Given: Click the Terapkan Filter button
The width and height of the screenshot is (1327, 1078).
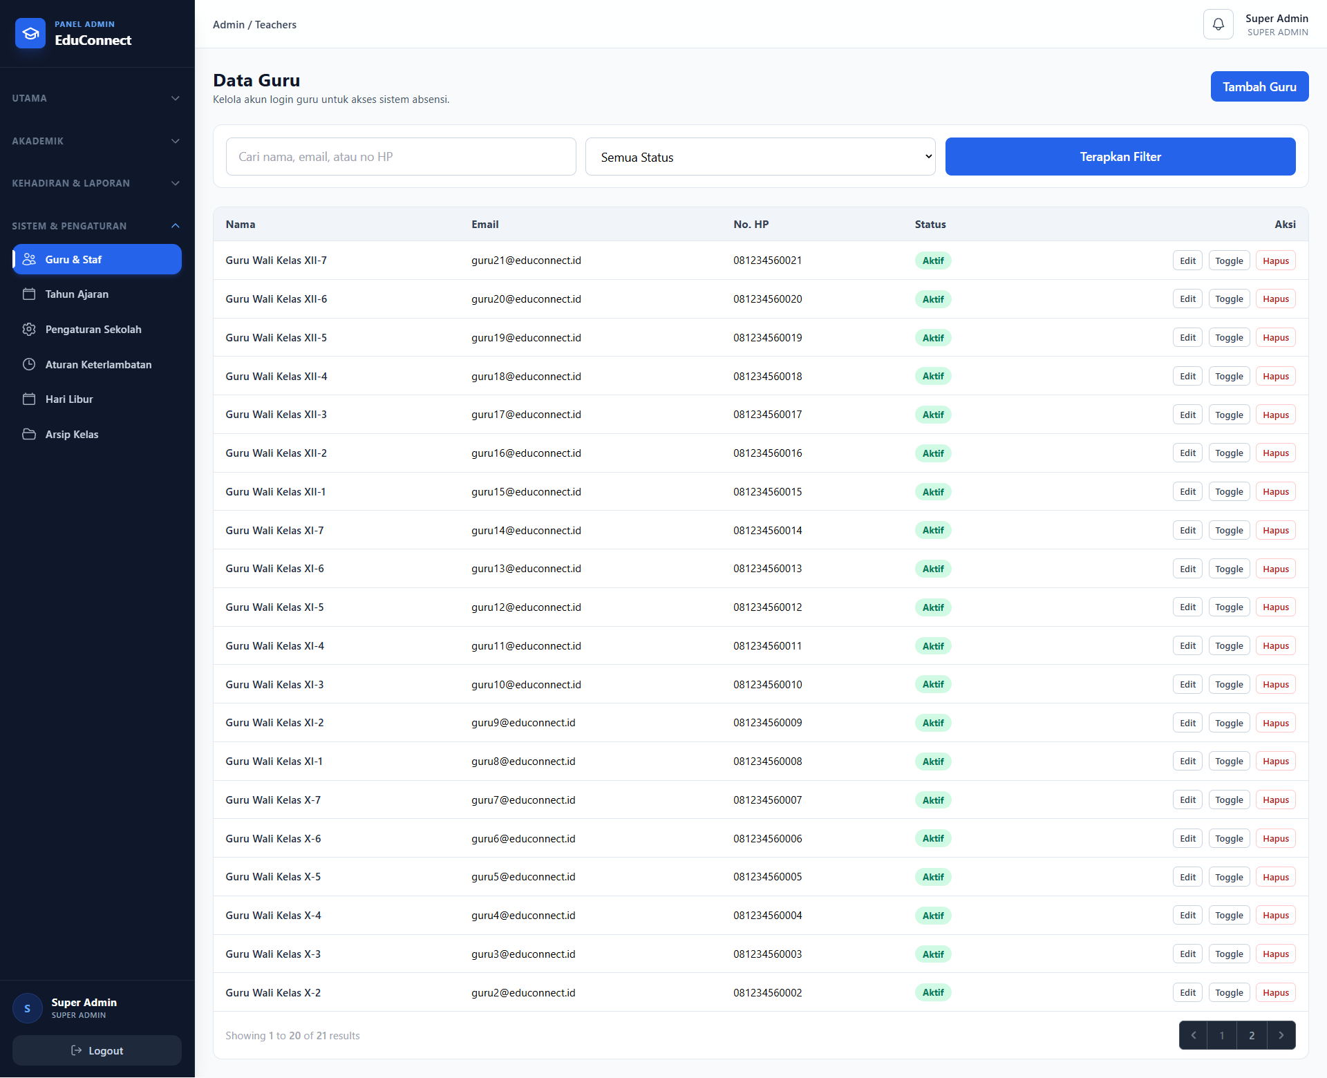Looking at the screenshot, I should click(1120, 157).
